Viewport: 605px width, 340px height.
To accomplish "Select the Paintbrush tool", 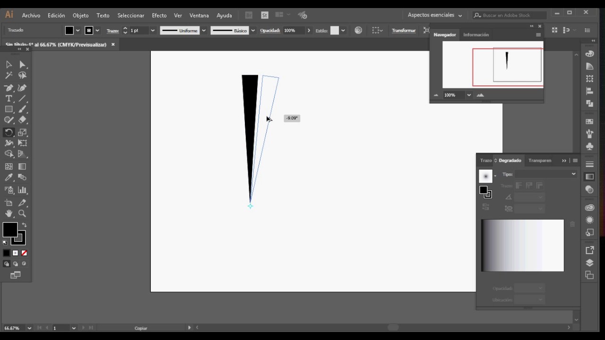I will point(23,110).
